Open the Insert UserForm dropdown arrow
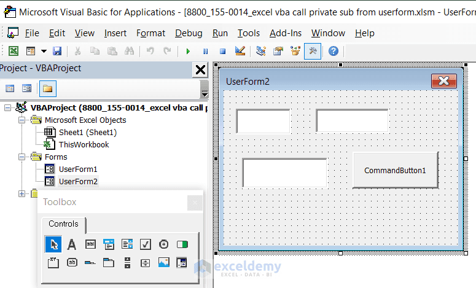 pos(44,51)
